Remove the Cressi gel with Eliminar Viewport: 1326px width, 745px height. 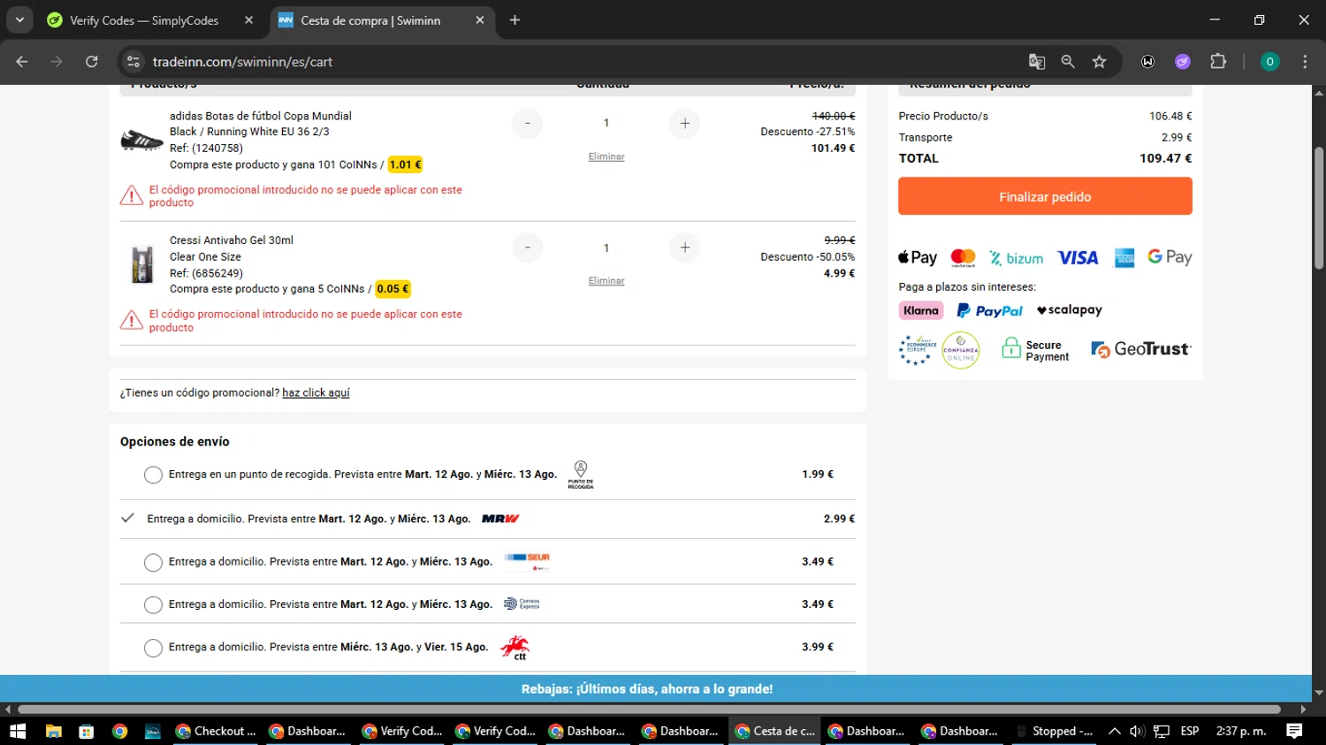(x=606, y=281)
